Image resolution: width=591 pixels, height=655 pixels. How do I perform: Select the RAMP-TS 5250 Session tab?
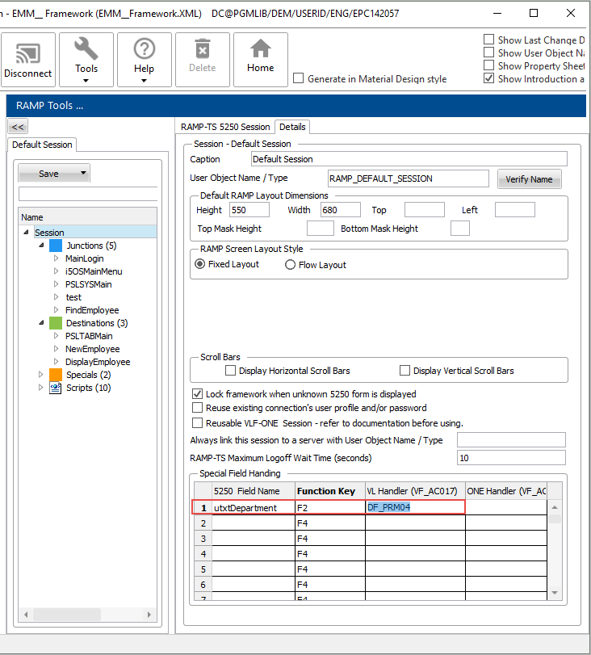tap(225, 127)
